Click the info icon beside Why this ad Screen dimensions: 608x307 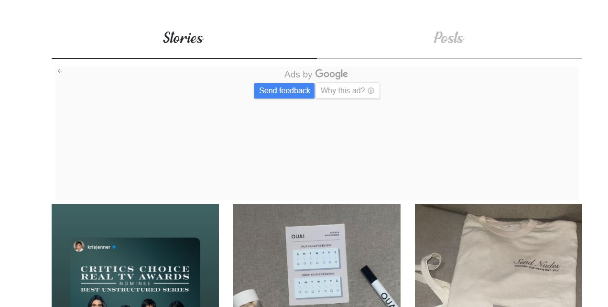371,91
